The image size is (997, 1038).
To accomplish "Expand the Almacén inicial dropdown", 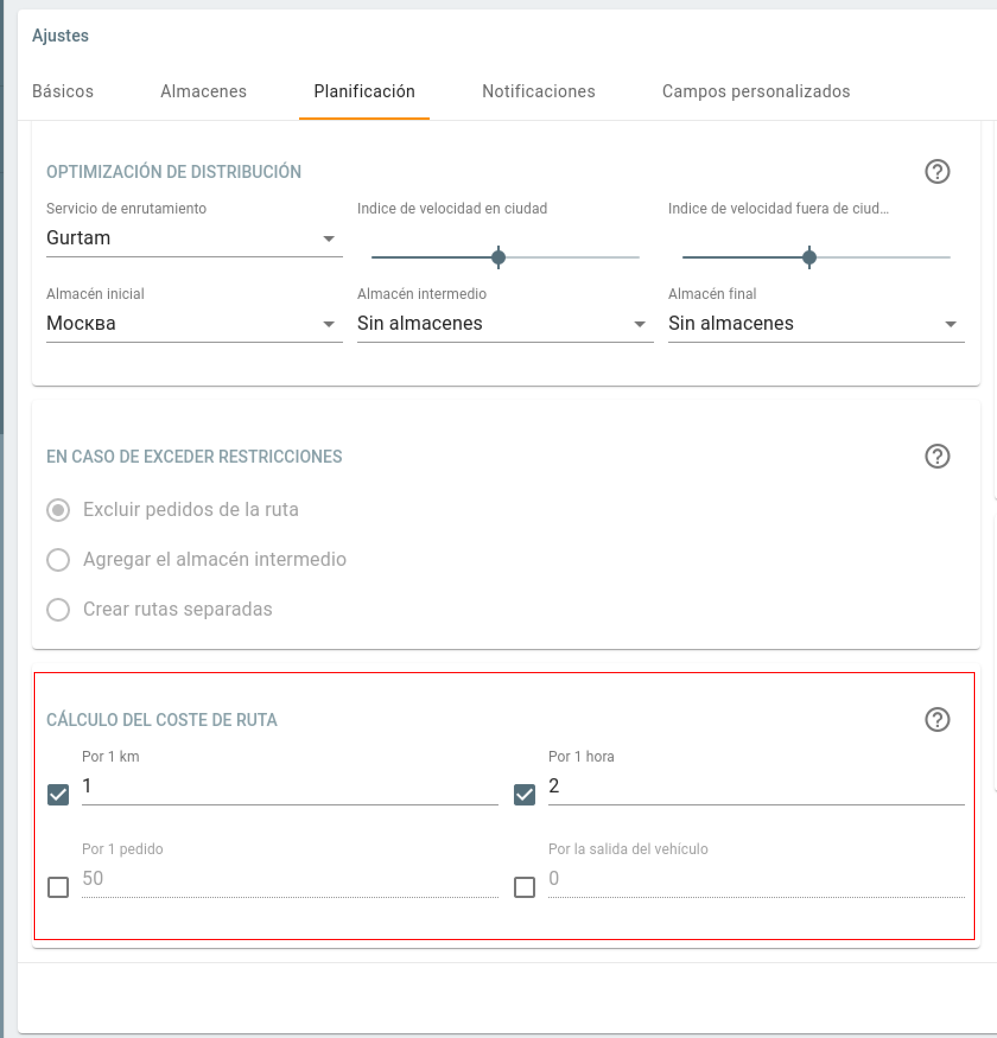I will click(x=194, y=324).
